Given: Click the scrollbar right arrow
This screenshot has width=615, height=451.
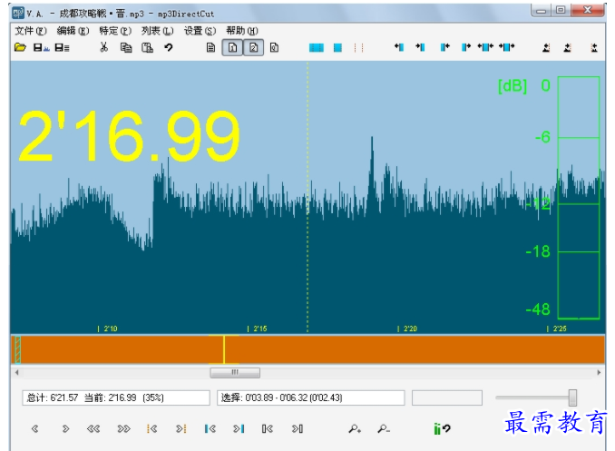Looking at the screenshot, I should pos(599,372).
